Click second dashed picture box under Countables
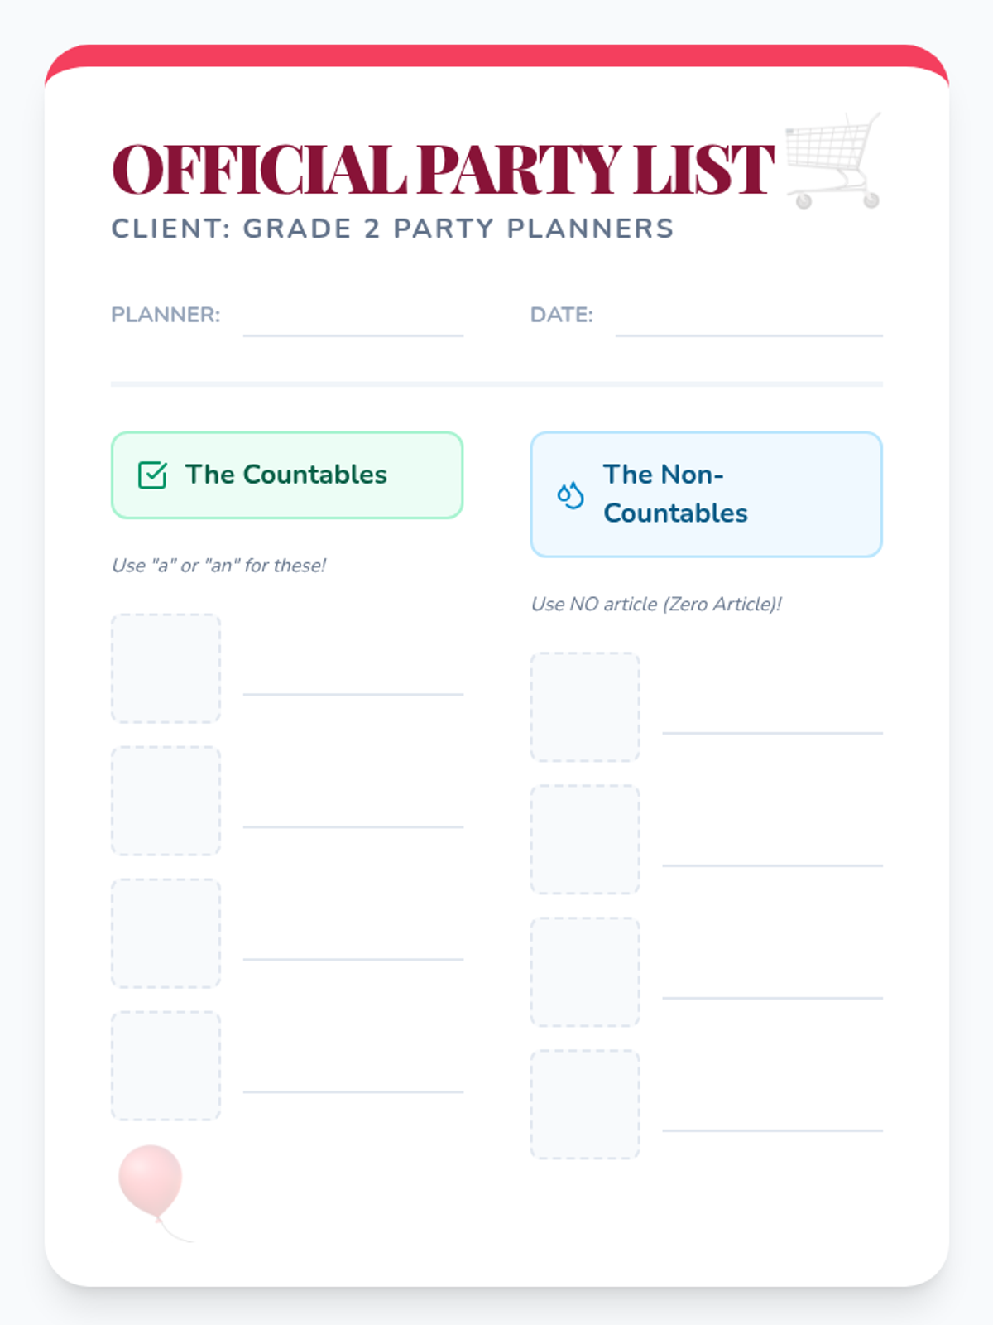Viewport: 993px width, 1325px height. (166, 801)
